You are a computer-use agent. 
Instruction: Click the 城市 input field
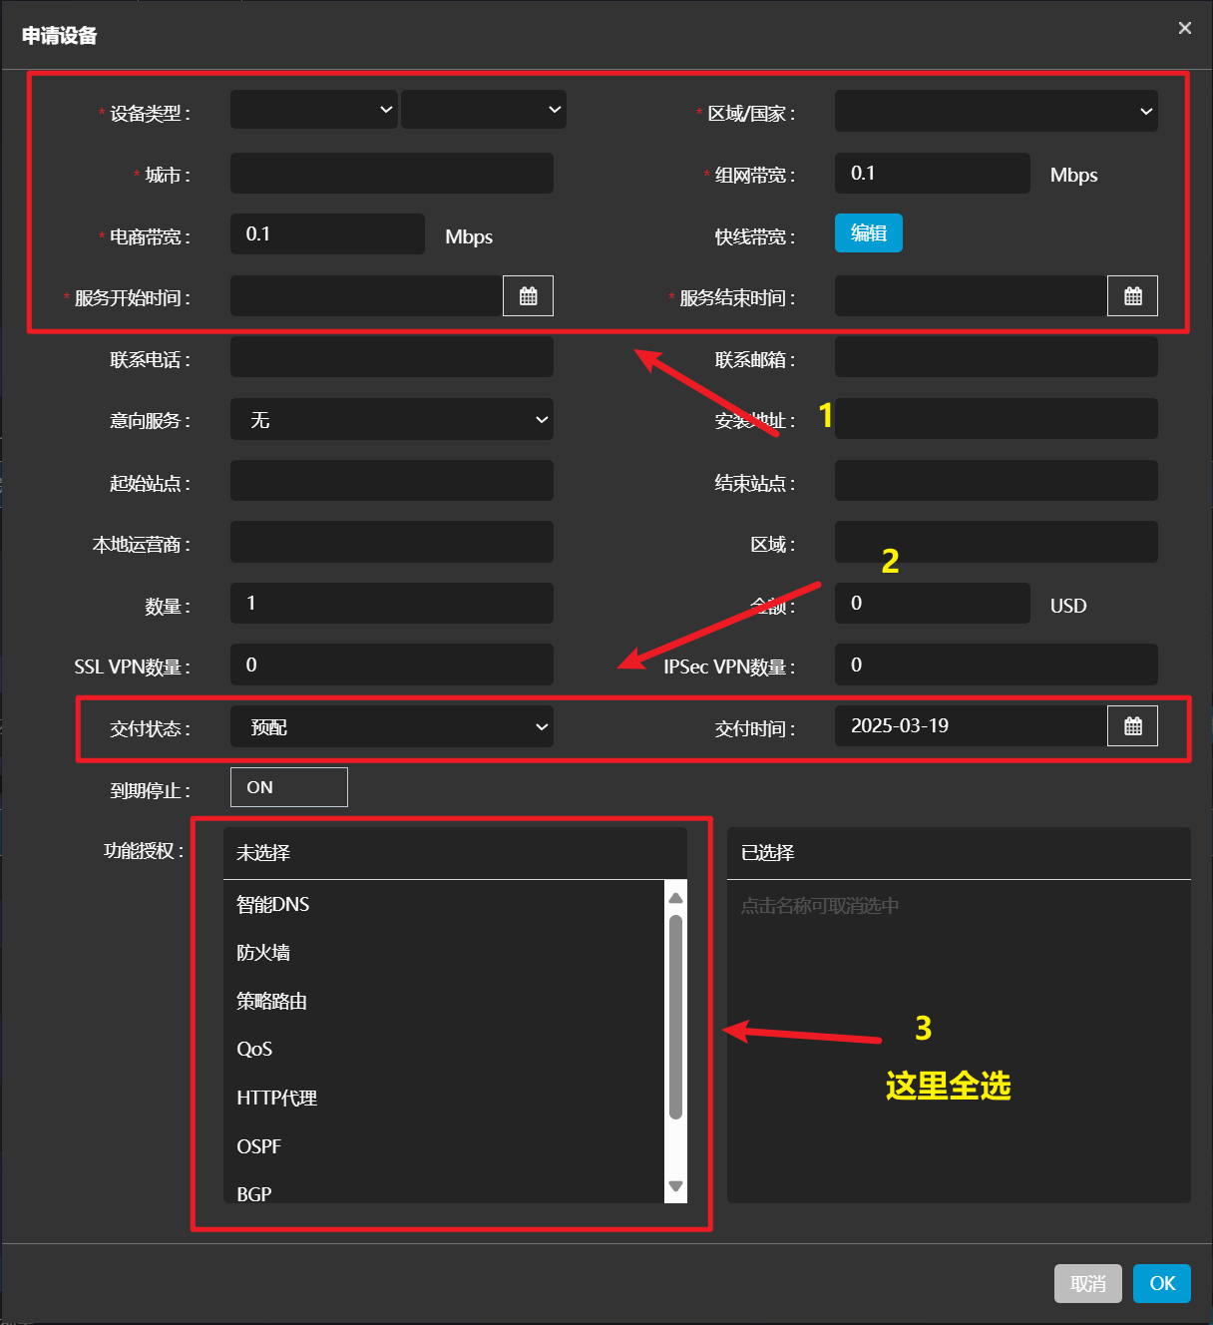(391, 174)
